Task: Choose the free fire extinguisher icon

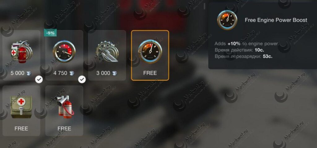Action: pos(65,107)
